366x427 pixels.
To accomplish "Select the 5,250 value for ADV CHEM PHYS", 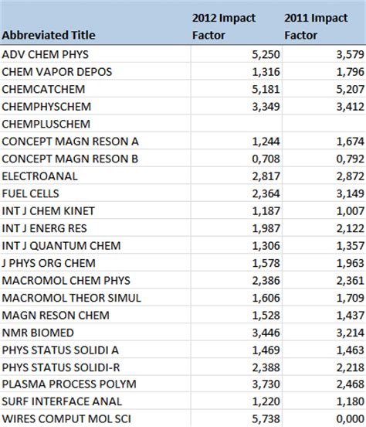I will coord(266,55).
